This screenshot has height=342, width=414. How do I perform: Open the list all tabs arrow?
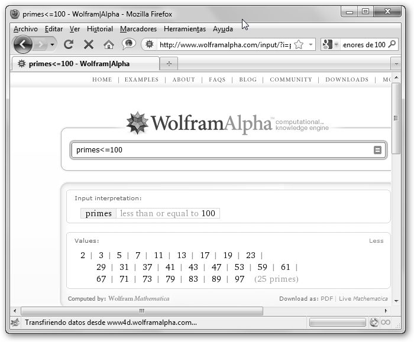396,64
